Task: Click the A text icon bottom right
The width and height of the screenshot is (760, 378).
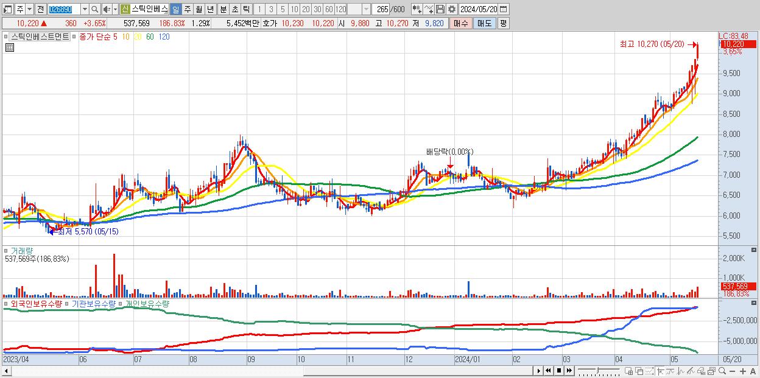Action: click(x=753, y=371)
